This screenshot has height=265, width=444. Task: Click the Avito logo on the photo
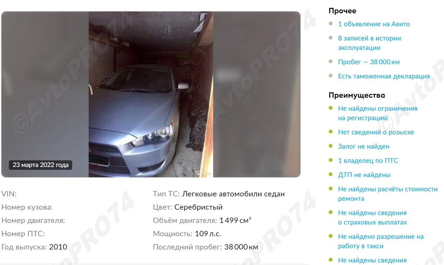[x=203, y=173]
